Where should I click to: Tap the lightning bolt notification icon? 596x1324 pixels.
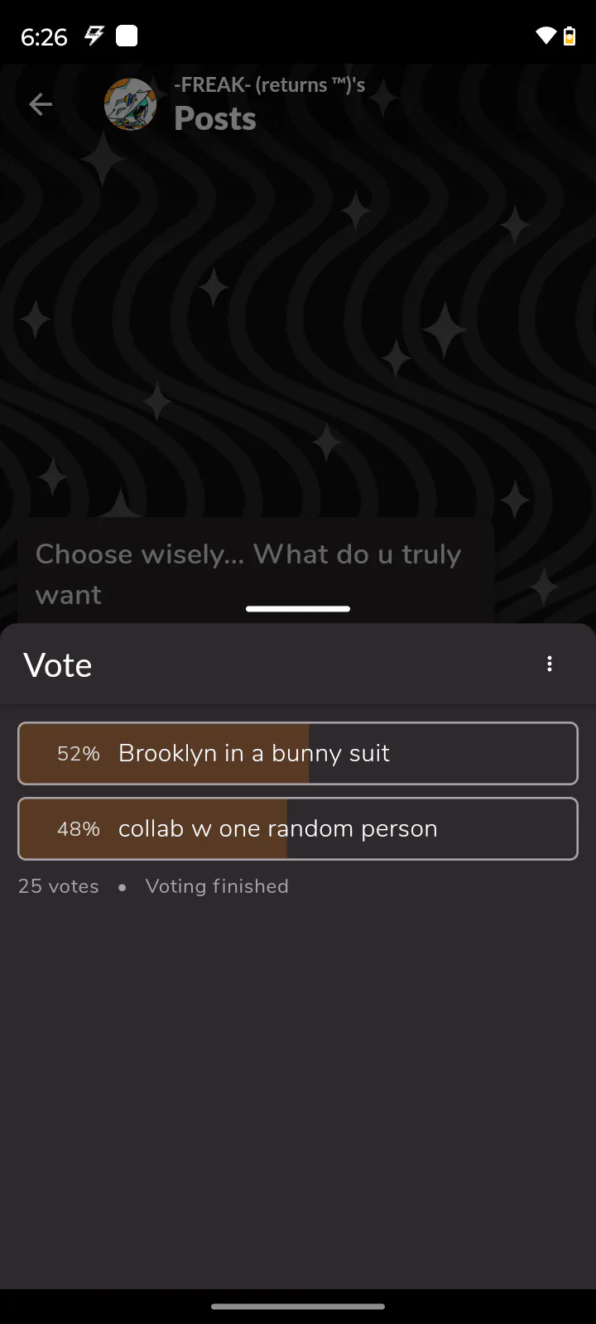tap(94, 36)
